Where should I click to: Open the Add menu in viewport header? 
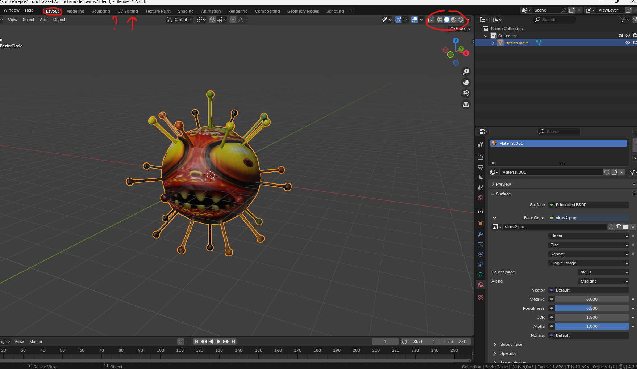point(43,20)
